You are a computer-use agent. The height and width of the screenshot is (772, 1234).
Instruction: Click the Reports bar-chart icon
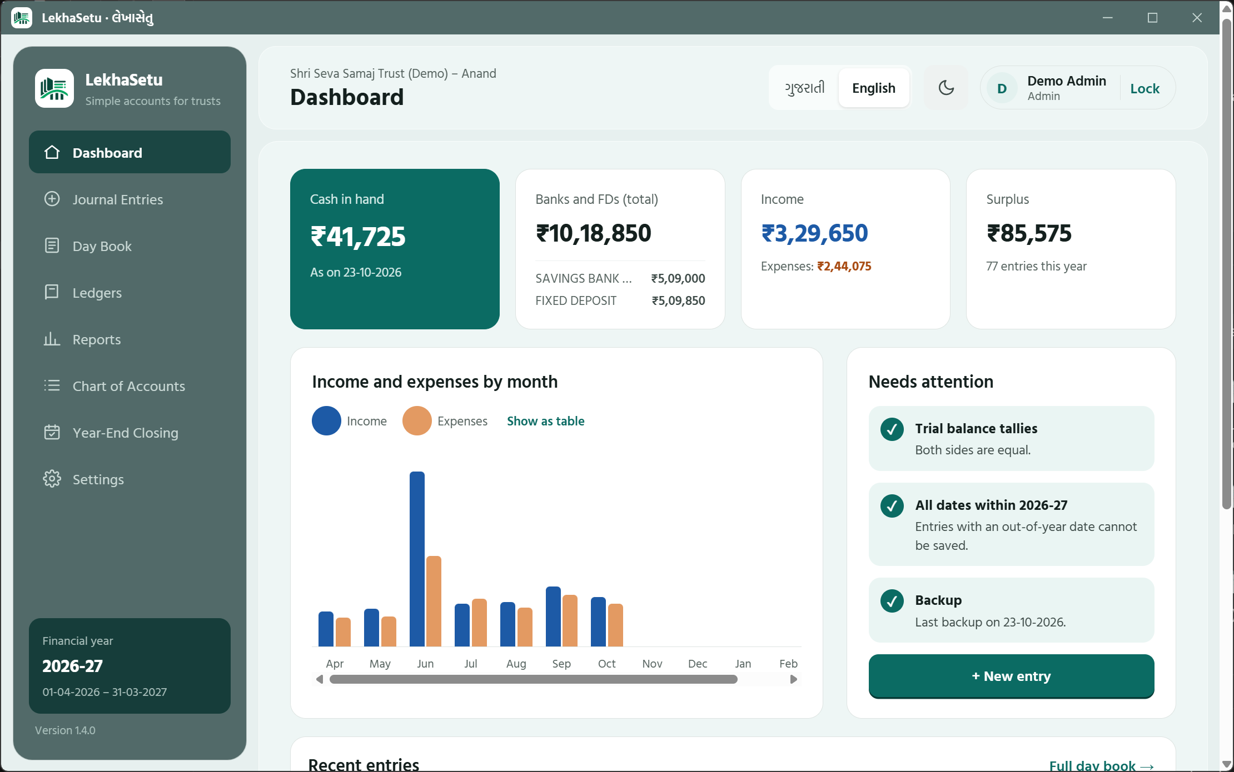(x=52, y=339)
